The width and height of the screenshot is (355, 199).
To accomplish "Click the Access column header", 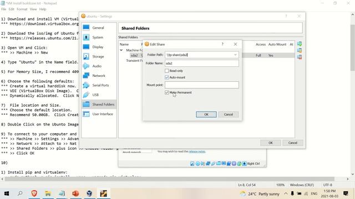I will tap(261, 44).
